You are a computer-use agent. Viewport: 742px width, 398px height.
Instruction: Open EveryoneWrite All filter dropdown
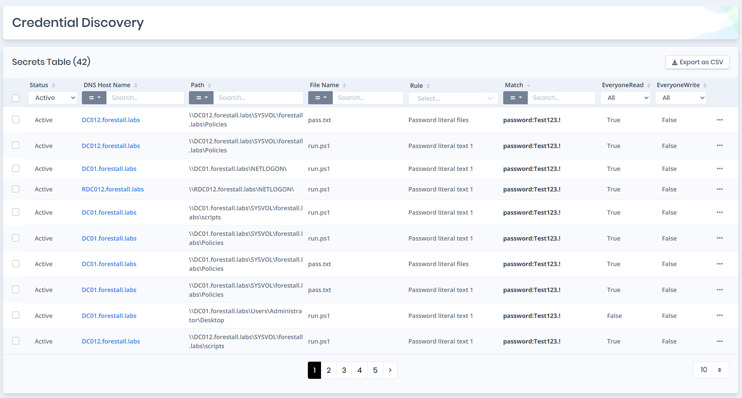point(681,98)
